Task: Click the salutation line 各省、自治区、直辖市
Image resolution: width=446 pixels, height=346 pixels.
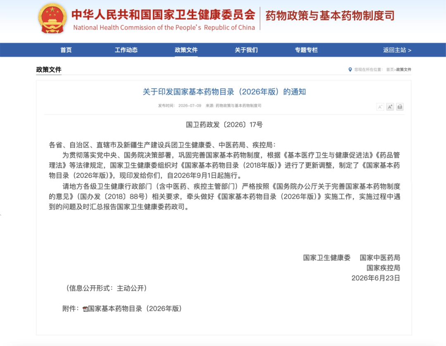Action: tap(162, 145)
